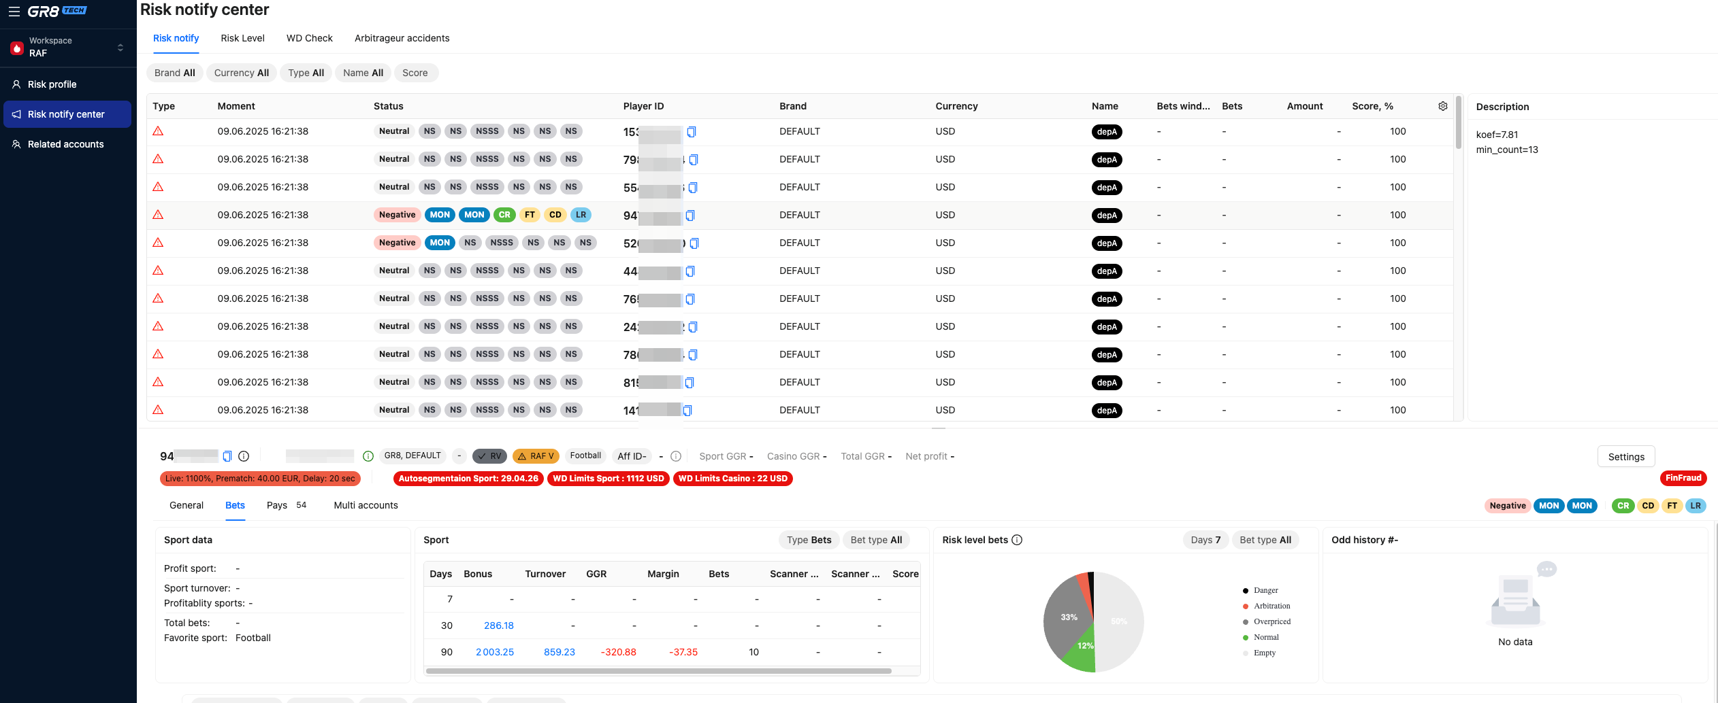Toggle the RV checkmark tag
The width and height of the screenshot is (1718, 703).
tap(489, 456)
